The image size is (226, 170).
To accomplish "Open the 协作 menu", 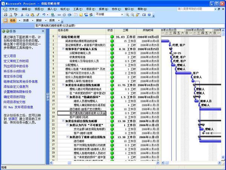I will point(116,9).
